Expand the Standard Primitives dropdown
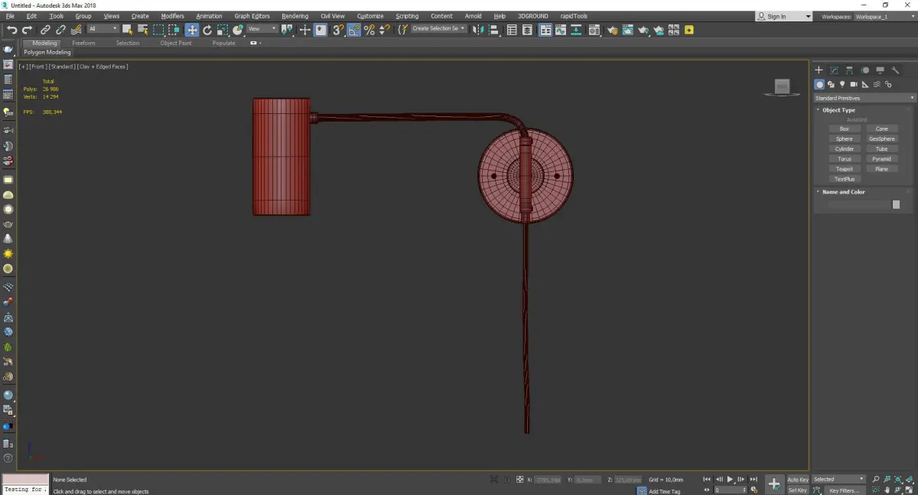The height and width of the screenshot is (495, 918). [864, 98]
